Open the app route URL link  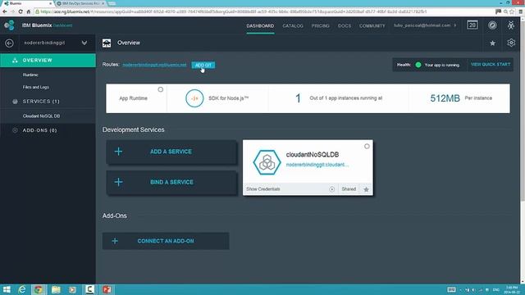[154, 65]
